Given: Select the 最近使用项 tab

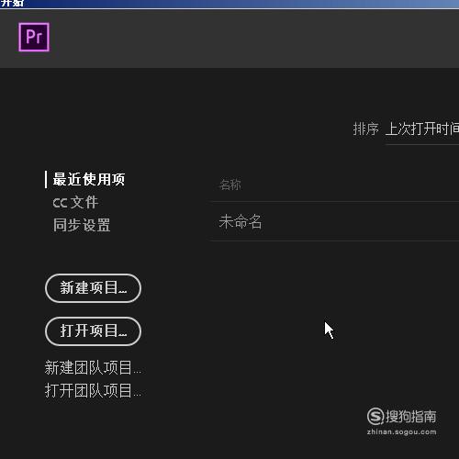Looking at the screenshot, I should (x=89, y=179).
